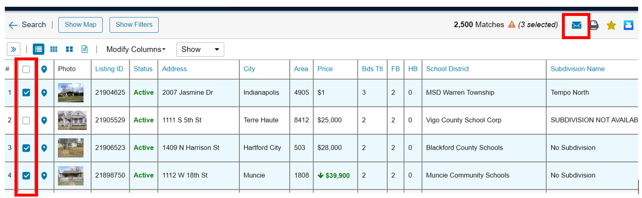
Task: Switch to the small grid view icon
Action: point(54,49)
